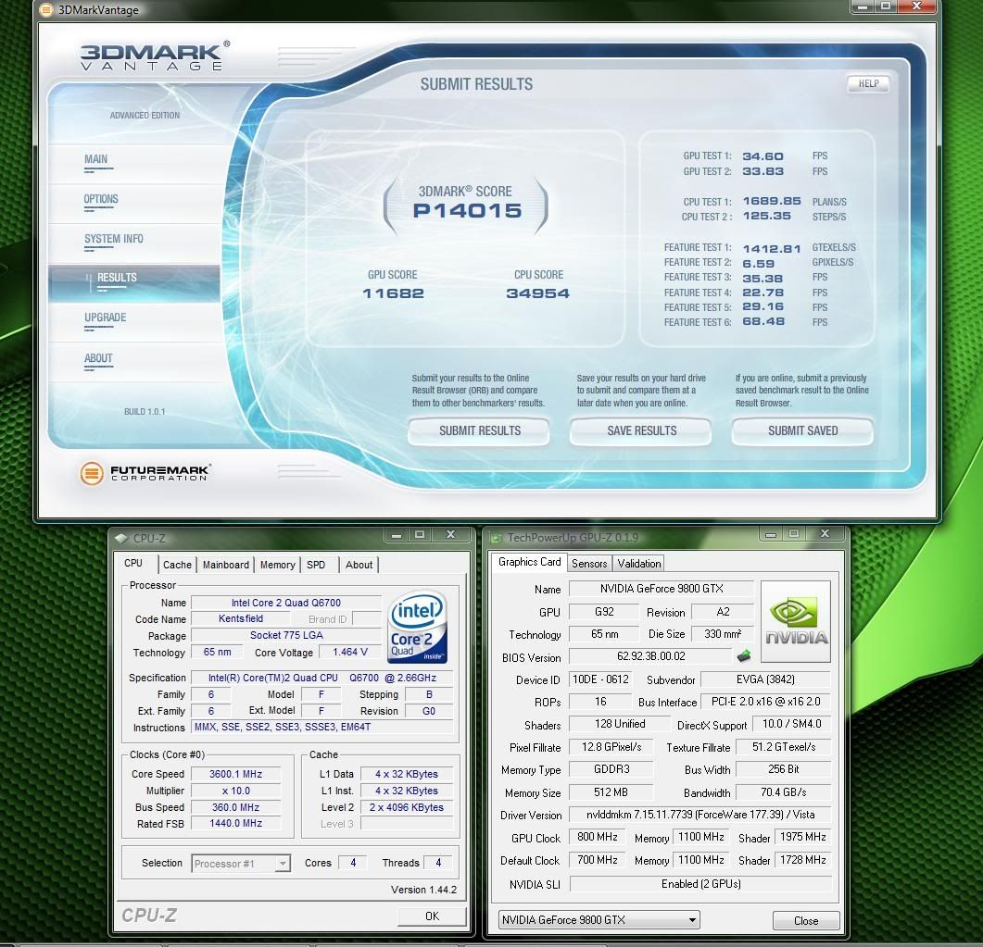Select the Results section in 3DMark sidebar

(133, 283)
